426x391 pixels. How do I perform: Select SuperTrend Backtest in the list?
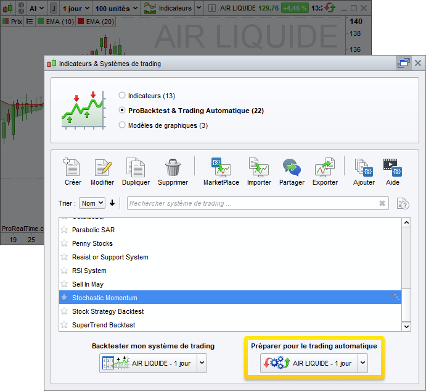pos(230,325)
